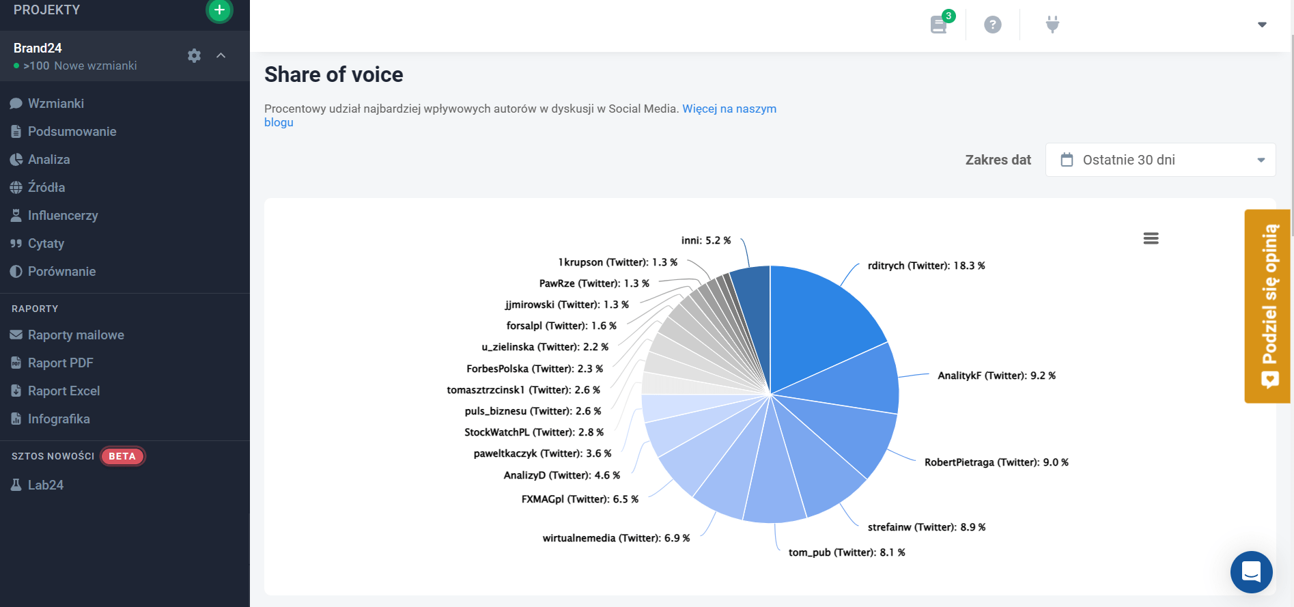This screenshot has height=607, width=1294.
Task: Expand the account dropdown arrow
Action: pyautogui.click(x=1262, y=25)
